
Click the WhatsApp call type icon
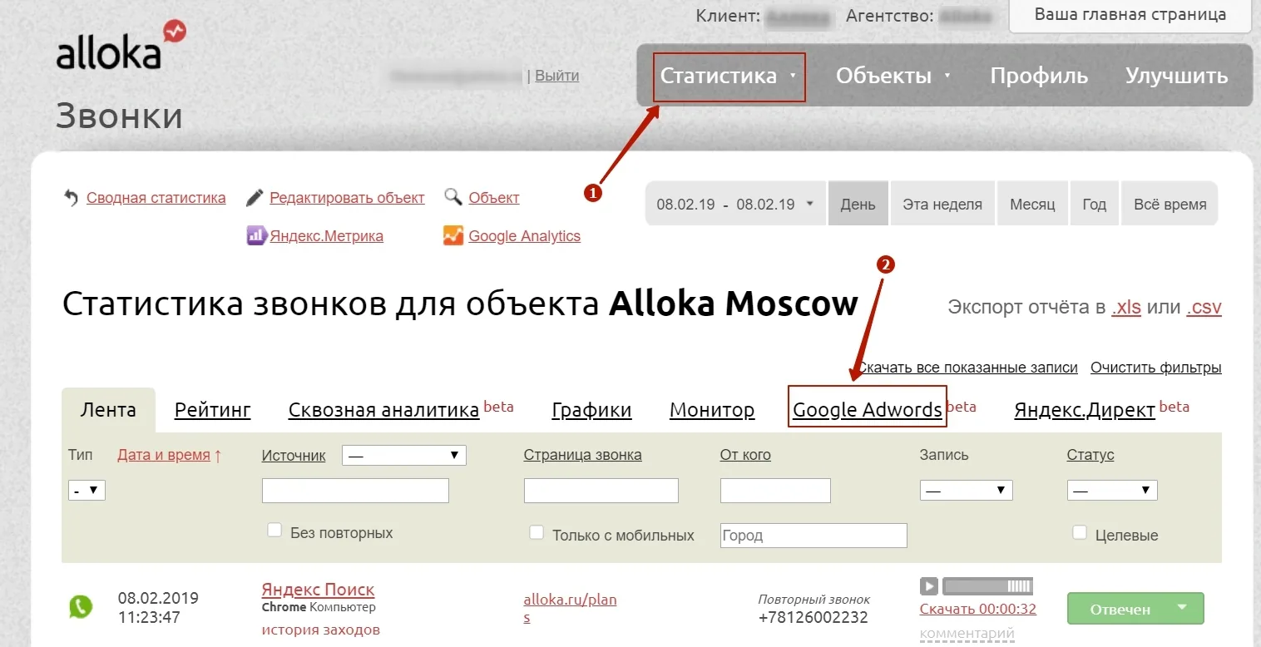click(x=81, y=607)
